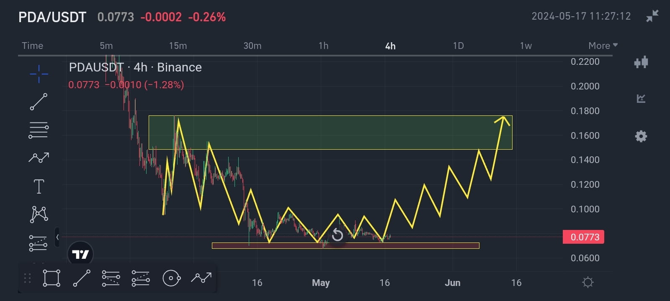Open the indicators chart icon
The width and height of the screenshot is (670, 301).
641,99
